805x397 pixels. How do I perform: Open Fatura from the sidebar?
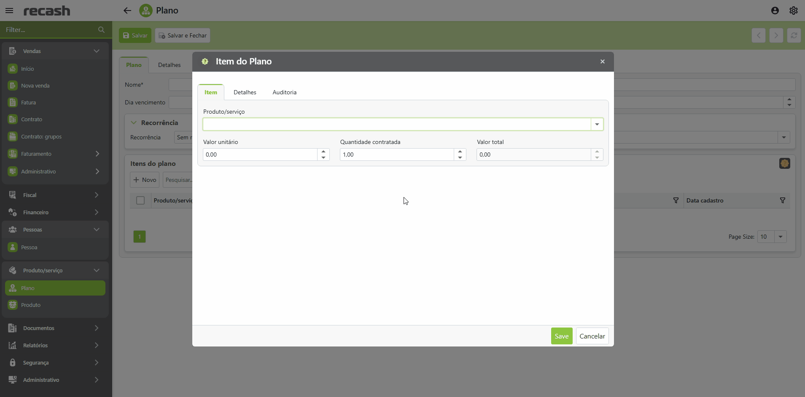click(28, 102)
